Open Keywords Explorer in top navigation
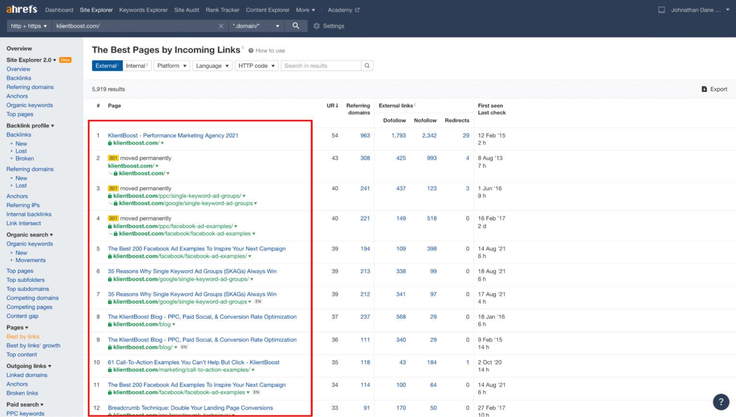 point(143,10)
